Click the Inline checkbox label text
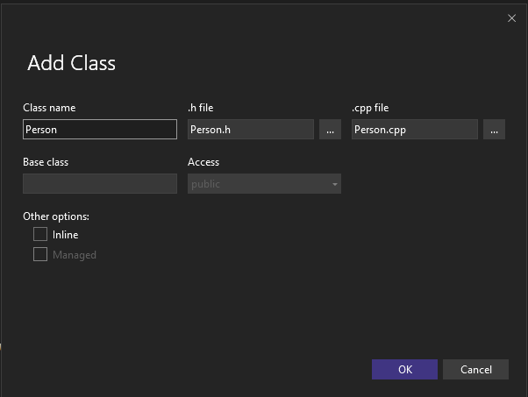 (65, 235)
